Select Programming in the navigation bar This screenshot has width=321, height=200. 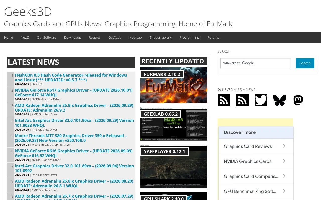pyautogui.click(x=190, y=37)
